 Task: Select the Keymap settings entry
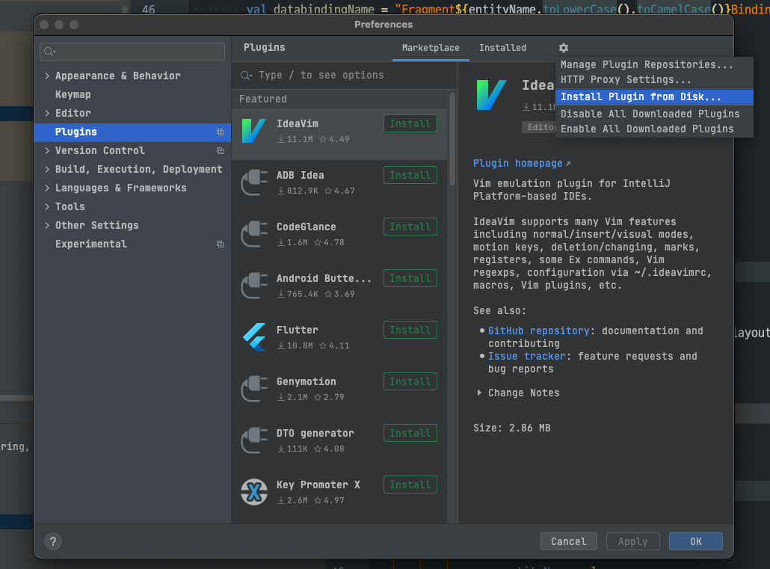132,94
